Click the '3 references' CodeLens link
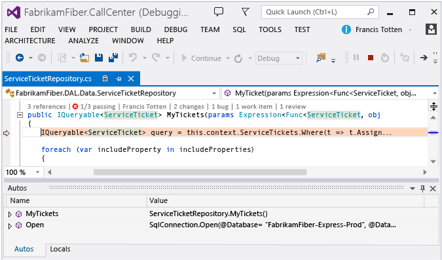 [46, 107]
